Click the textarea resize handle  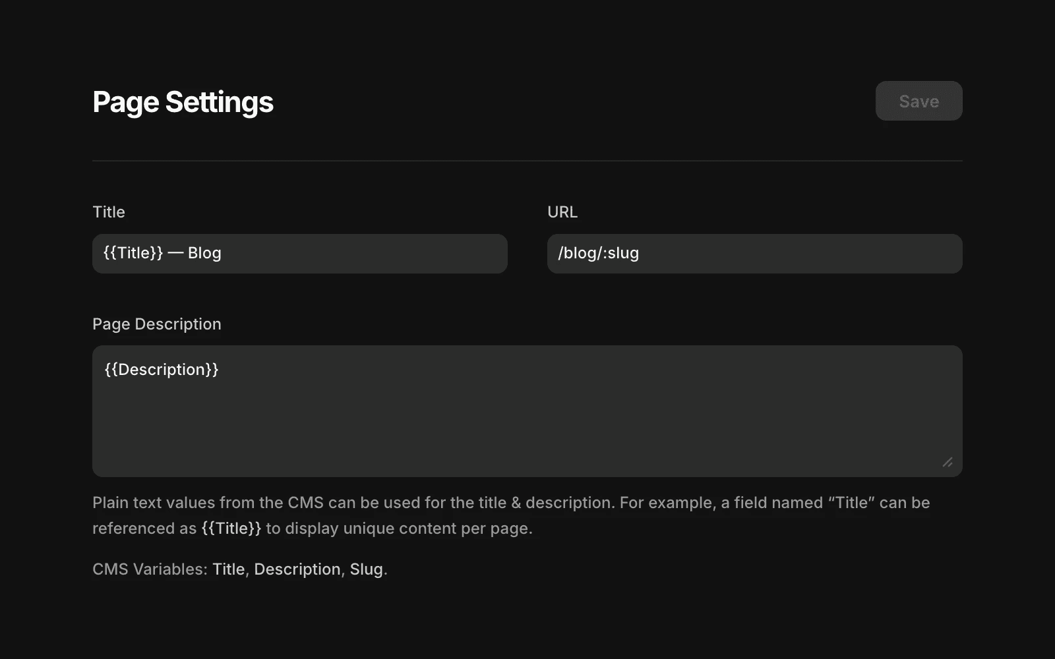948,463
